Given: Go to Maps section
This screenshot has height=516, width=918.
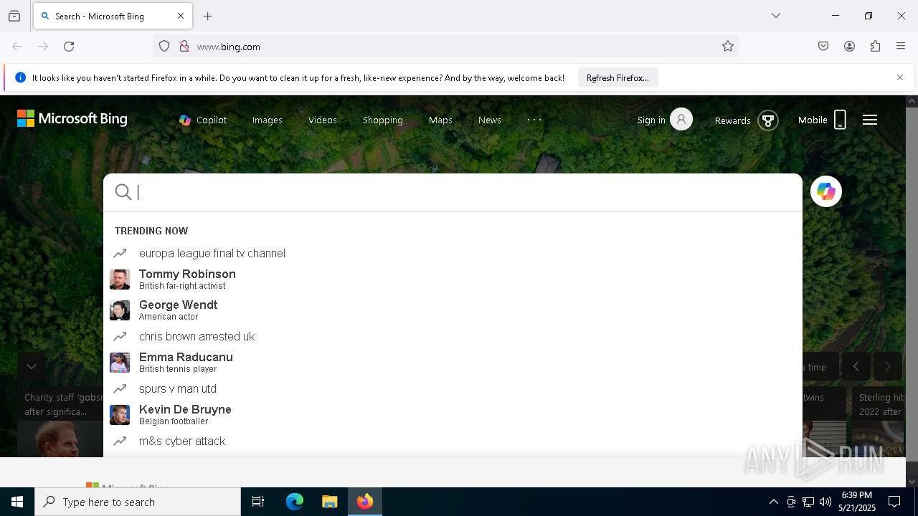Looking at the screenshot, I should 440,120.
